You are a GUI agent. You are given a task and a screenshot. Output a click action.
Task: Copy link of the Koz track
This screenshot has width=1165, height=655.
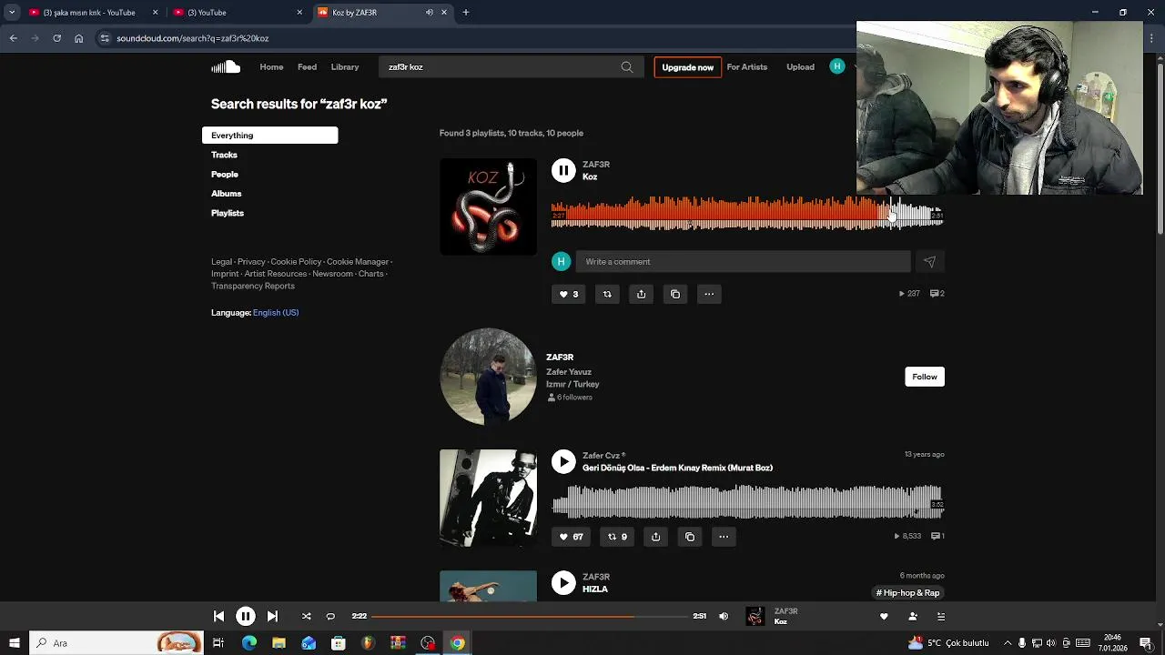click(x=675, y=294)
